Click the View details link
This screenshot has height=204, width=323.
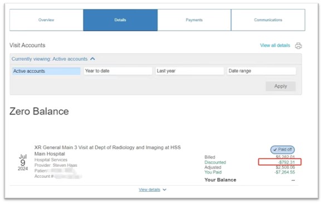pos(149,190)
